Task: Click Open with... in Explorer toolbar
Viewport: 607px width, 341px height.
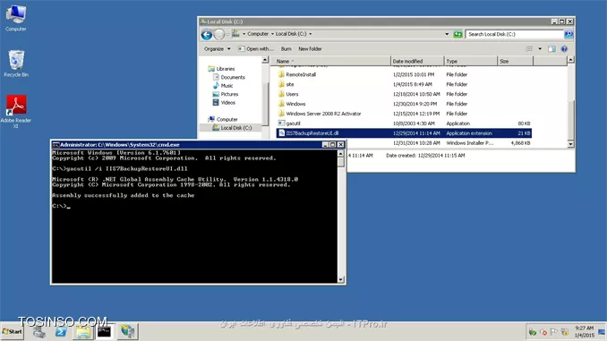Action: [255, 48]
